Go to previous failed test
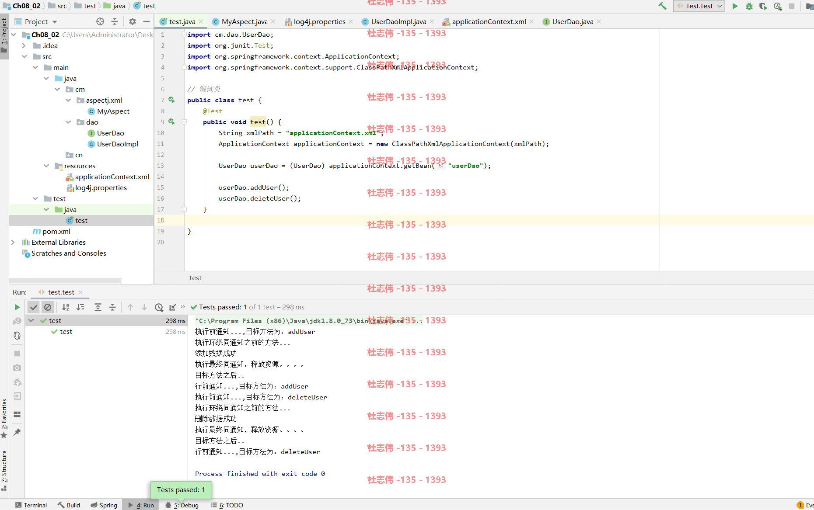This screenshot has width=814, height=510. pos(130,307)
